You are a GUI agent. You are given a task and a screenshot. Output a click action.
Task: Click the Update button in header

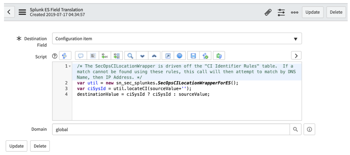pos(313,12)
